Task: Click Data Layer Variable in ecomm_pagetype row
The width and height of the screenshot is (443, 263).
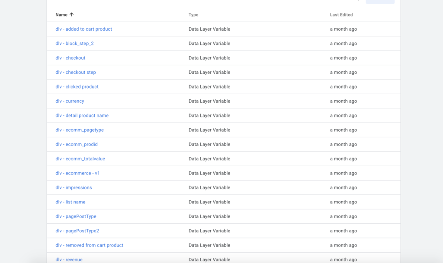Action: pos(209,130)
